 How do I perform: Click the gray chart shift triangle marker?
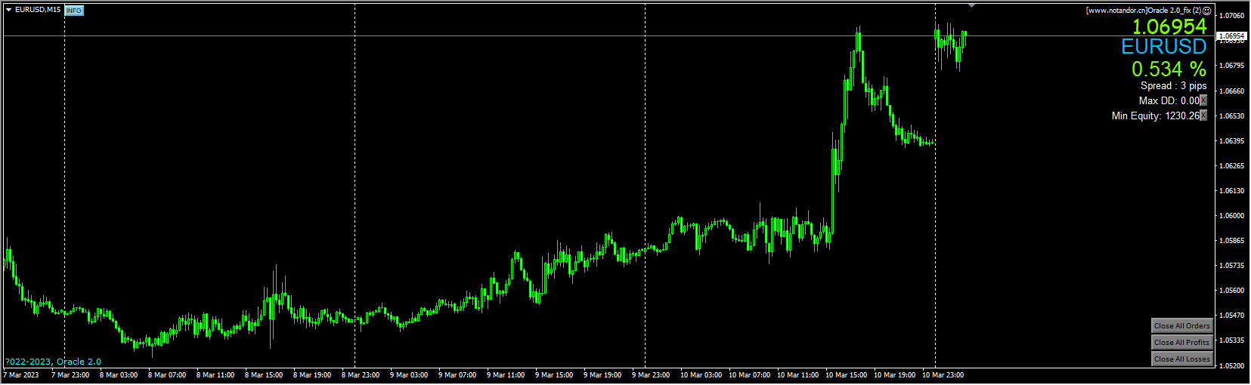click(x=971, y=6)
